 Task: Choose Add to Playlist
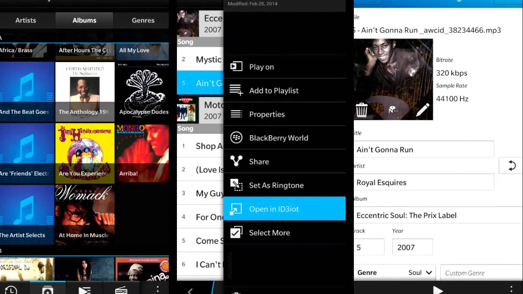pyautogui.click(x=285, y=91)
